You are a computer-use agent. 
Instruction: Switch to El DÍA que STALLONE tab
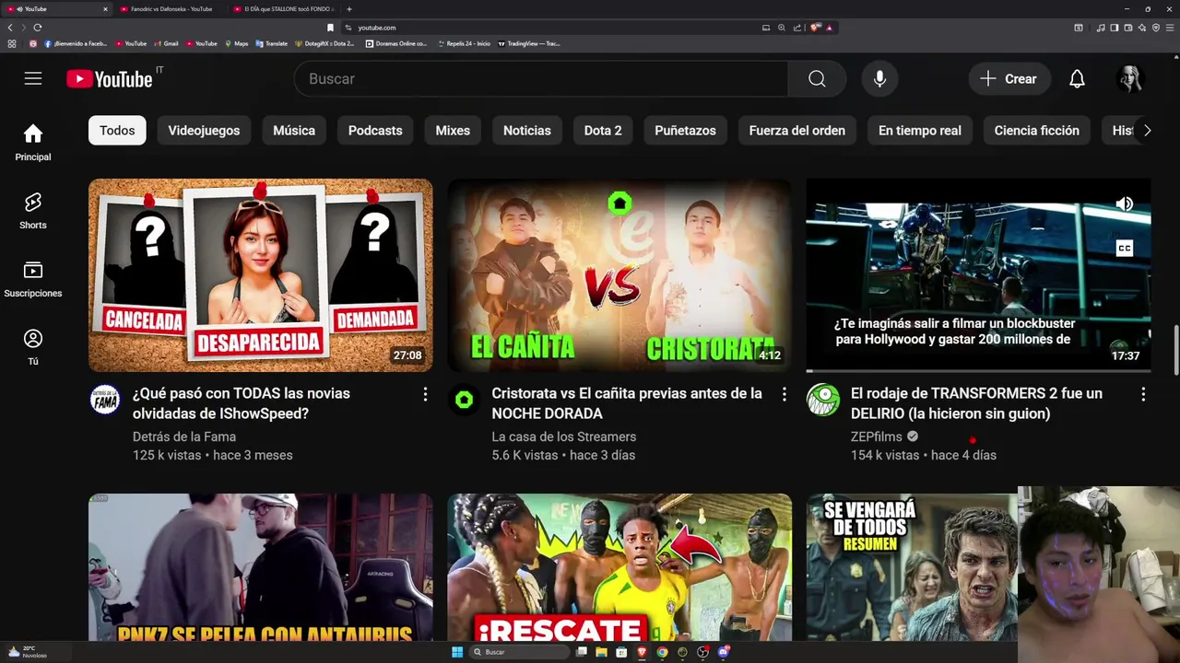point(283,9)
